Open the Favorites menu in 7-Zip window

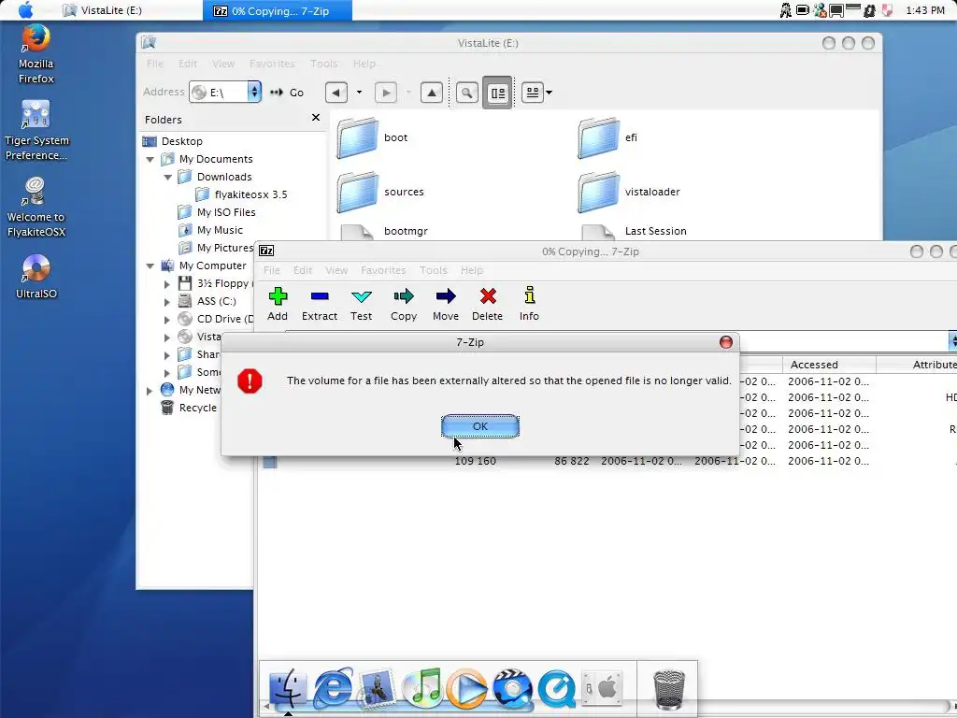coord(383,270)
